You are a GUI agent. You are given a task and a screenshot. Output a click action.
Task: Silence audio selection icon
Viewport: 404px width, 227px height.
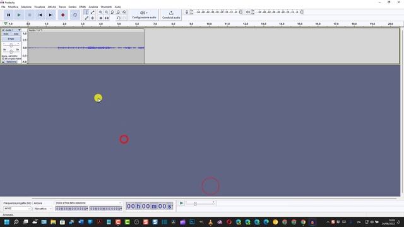coord(107,18)
